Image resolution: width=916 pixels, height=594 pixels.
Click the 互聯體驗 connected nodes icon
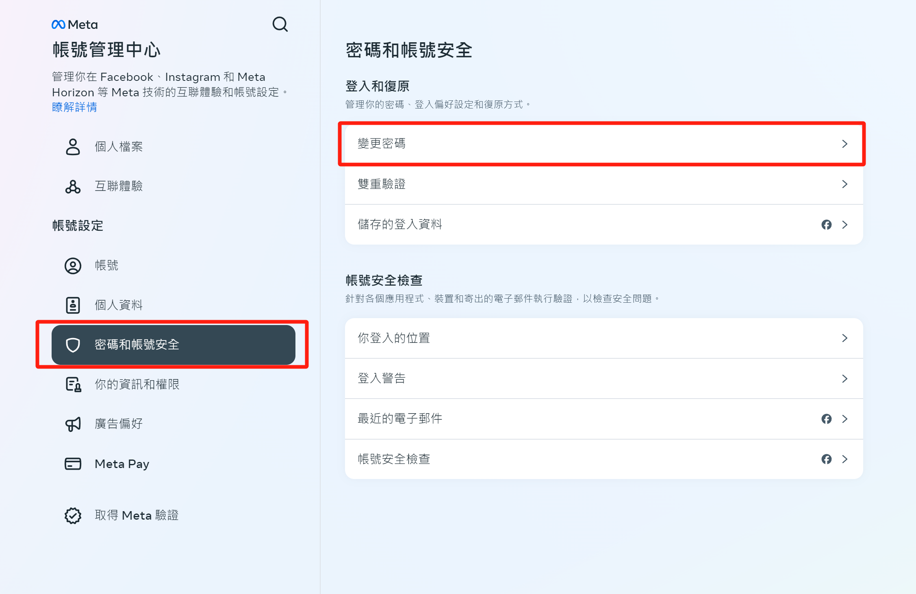point(73,186)
